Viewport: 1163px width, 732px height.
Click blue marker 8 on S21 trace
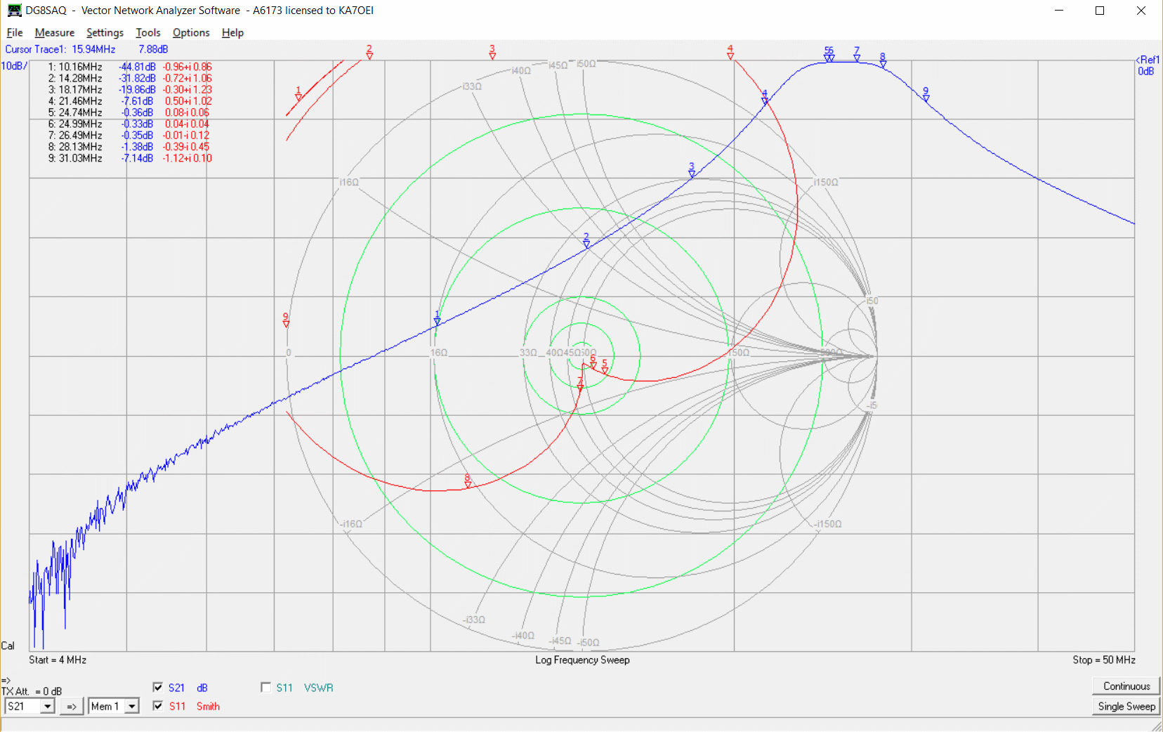[883, 60]
